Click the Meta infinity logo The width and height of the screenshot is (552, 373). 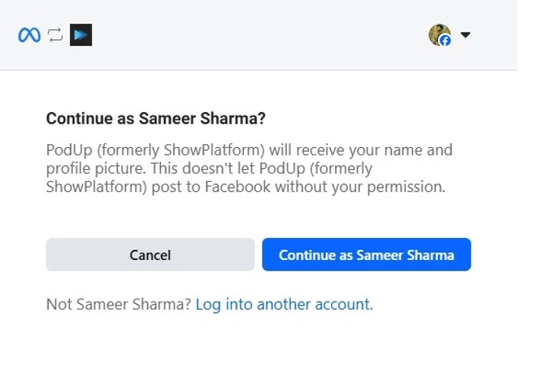[x=30, y=35]
